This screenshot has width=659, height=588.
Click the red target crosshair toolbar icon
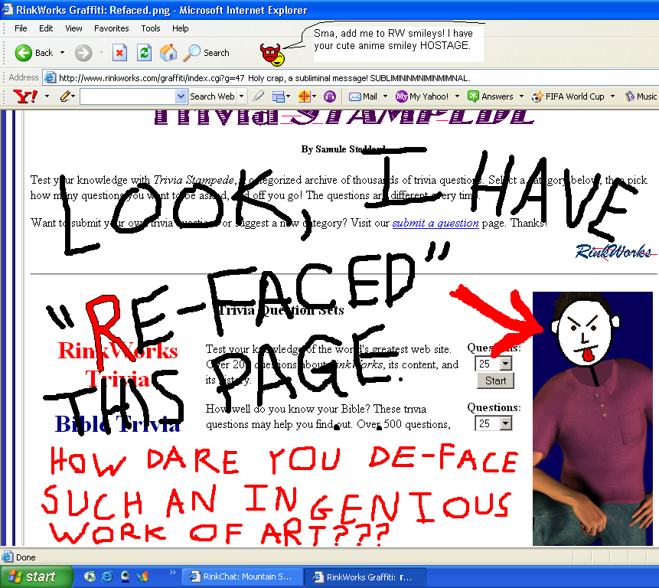[304, 96]
